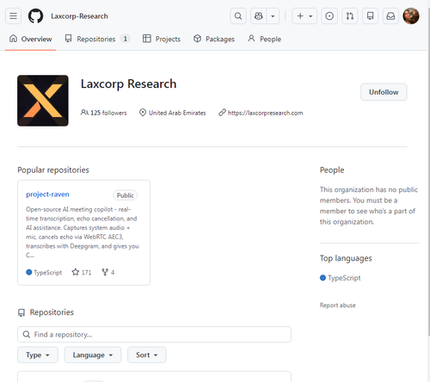430x382 pixels.
Task: Click Laxcorp-Research breadcrumb in header
Action: pos(79,16)
